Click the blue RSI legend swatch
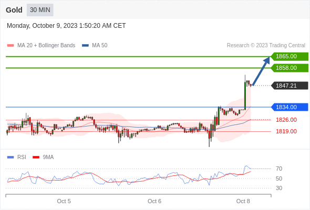Viewport: 310px width, 210px height. pos(11,157)
